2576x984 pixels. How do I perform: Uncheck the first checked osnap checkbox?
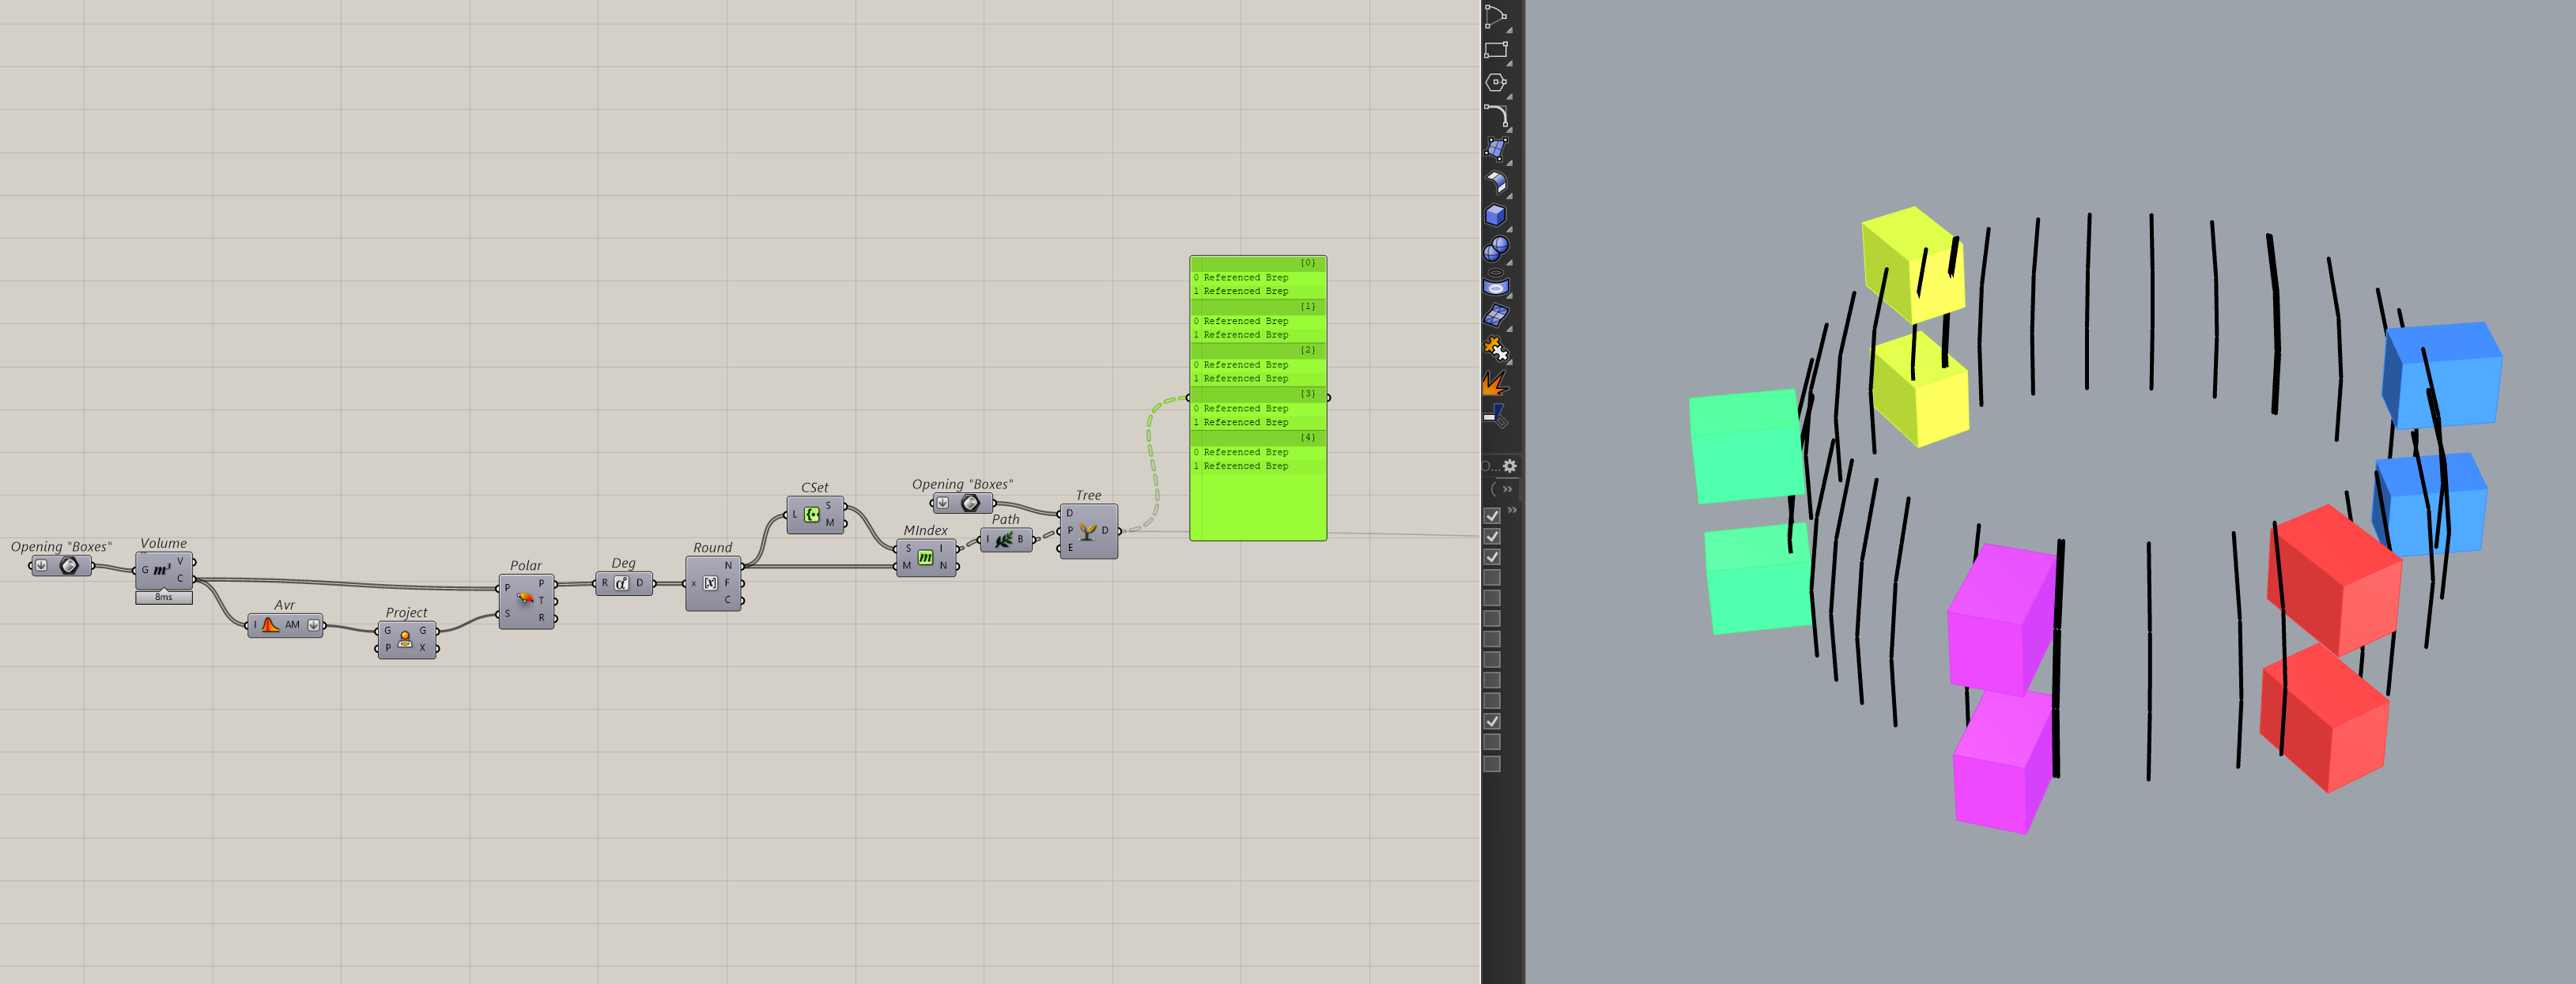click(x=1492, y=516)
